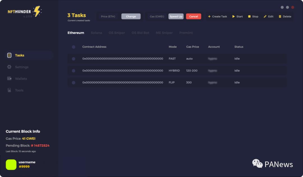The height and width of the screenshot is (177, 303).
Task: Click the red window close dot
Action: point(293,7)
